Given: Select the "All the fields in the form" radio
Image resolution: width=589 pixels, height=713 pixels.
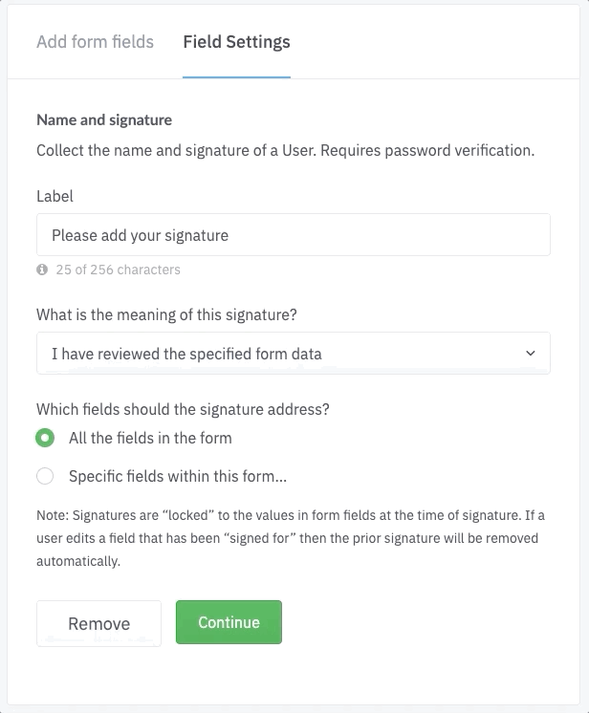Looking at the screenshot, I should click(x=45, y=439).
